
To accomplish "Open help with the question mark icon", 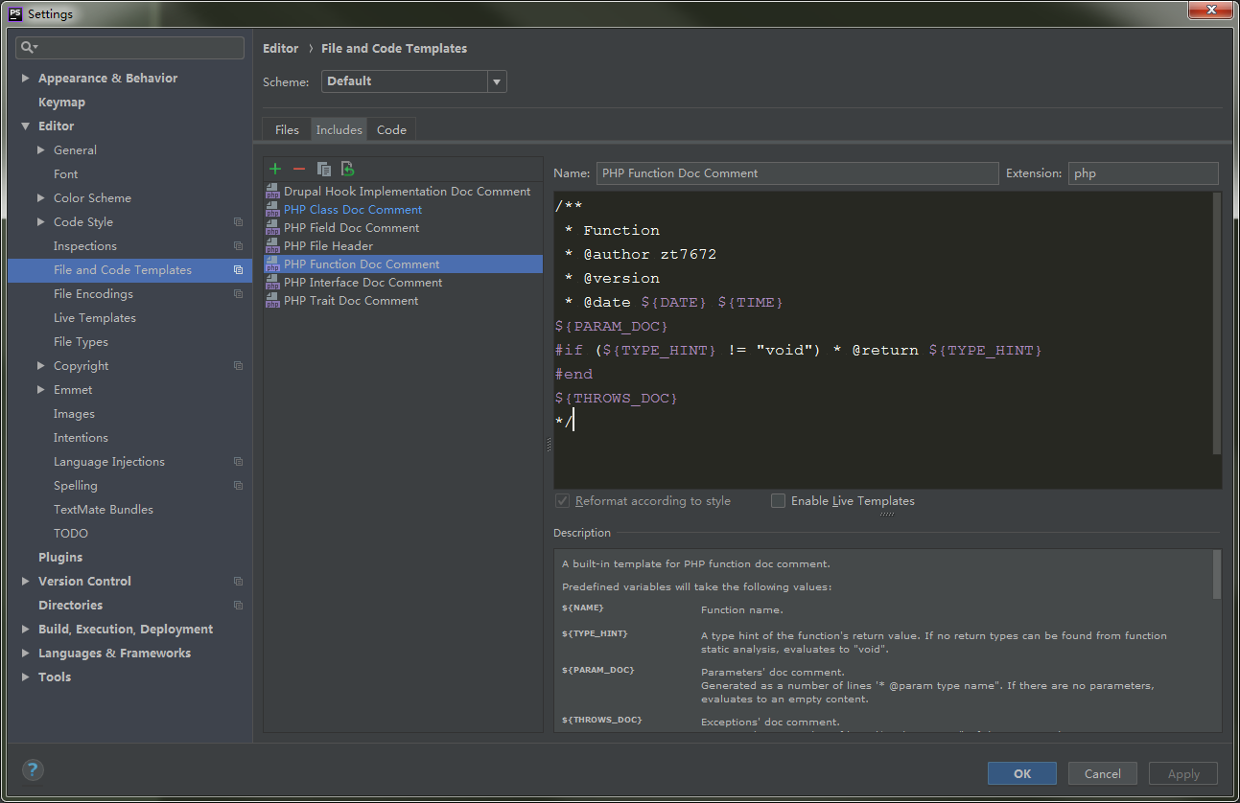I will click(x=33, y=769).
